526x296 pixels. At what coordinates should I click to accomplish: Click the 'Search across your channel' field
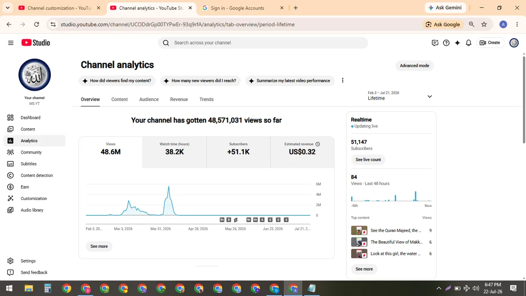[263, 43]
